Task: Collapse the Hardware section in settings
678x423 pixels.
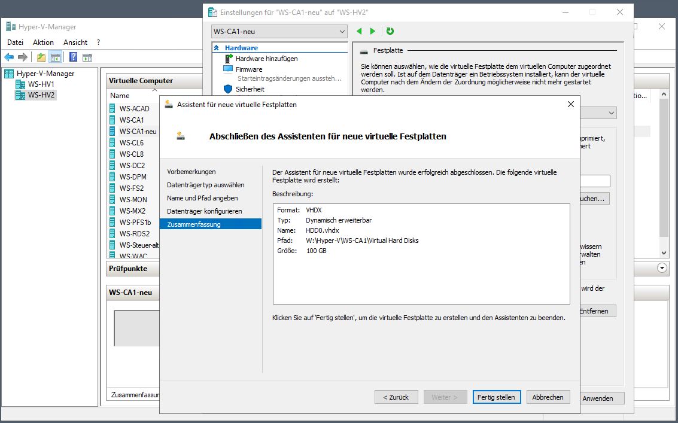Action: click(217, 48)
